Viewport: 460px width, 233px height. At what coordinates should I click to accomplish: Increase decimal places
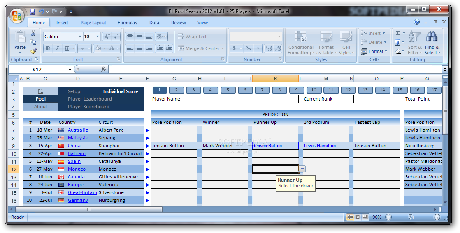(x=268, y=48)
